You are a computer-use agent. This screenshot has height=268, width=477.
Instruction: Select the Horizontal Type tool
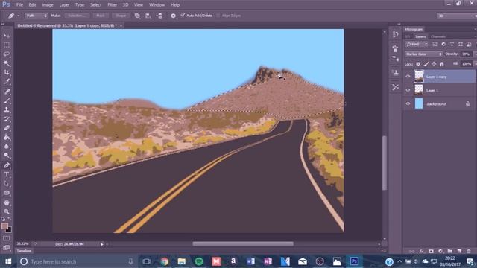coord(7,174)
